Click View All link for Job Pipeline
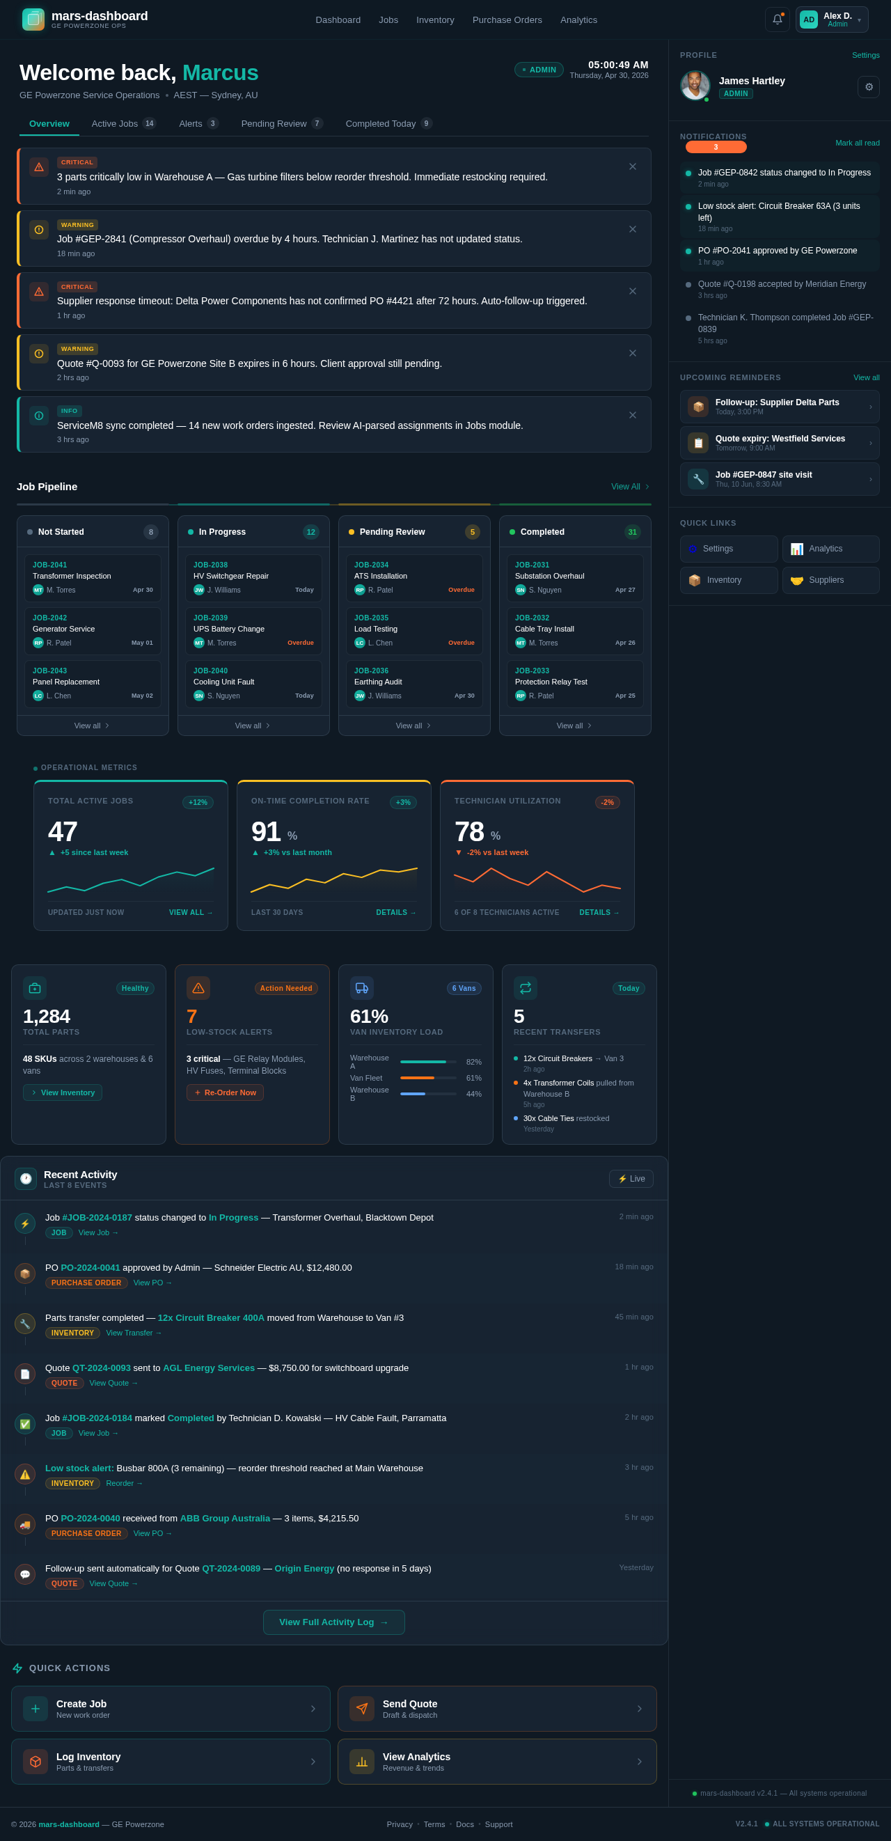The width and height of the screenshot is (891, 1841). 630,487
